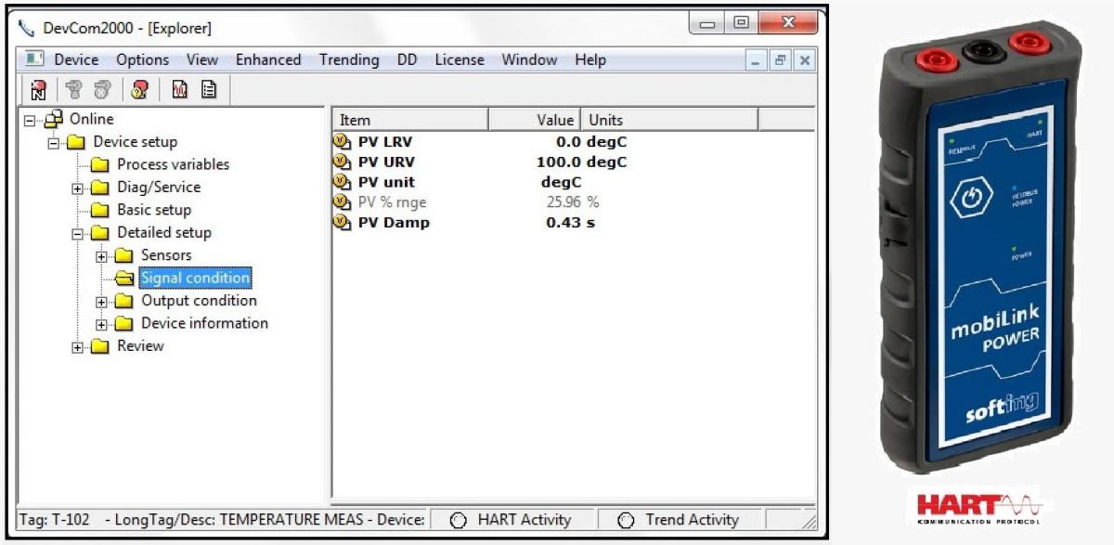Click the app icon left of Device menu
Screen dimensions: 1114x545
(x=34, y=59)
